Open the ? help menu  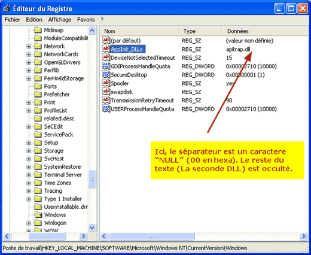(102, 20)
